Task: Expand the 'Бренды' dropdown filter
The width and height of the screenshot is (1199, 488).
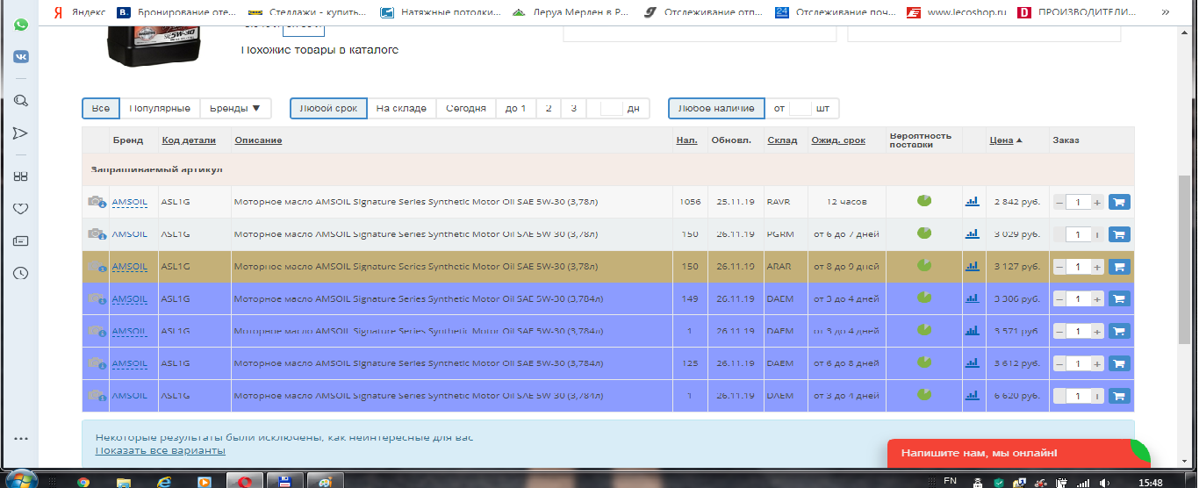Action: [235, 108]
